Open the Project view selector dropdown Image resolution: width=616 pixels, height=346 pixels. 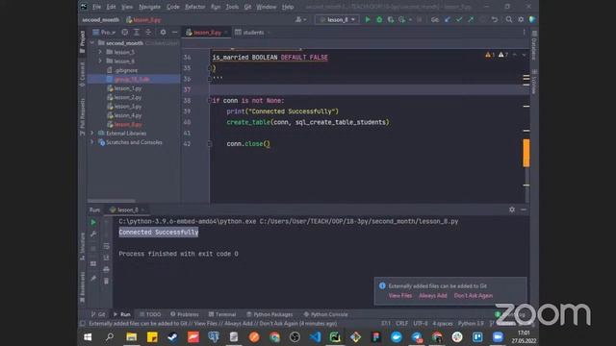pos(104,33)
